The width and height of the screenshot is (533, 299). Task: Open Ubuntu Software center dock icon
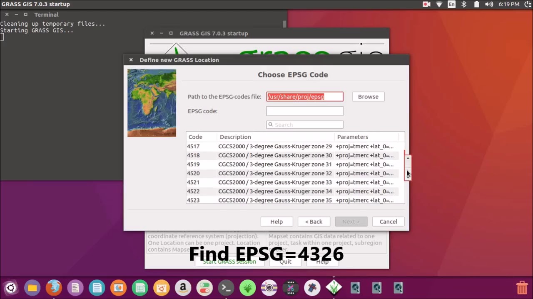162,288
